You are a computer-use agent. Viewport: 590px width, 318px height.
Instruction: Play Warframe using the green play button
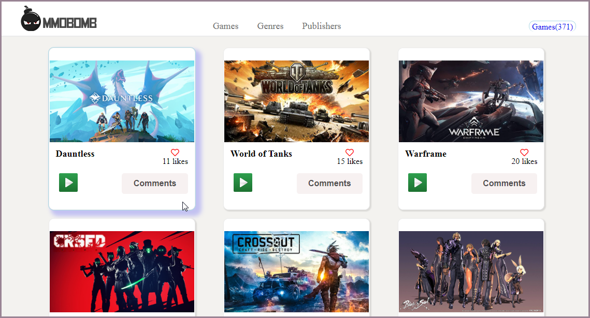pos(418,183)
